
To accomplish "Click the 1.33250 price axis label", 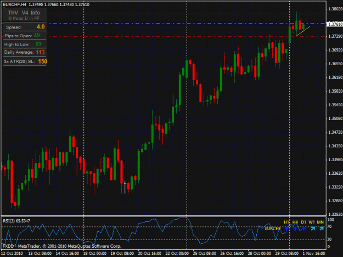I will click(335, 187).
